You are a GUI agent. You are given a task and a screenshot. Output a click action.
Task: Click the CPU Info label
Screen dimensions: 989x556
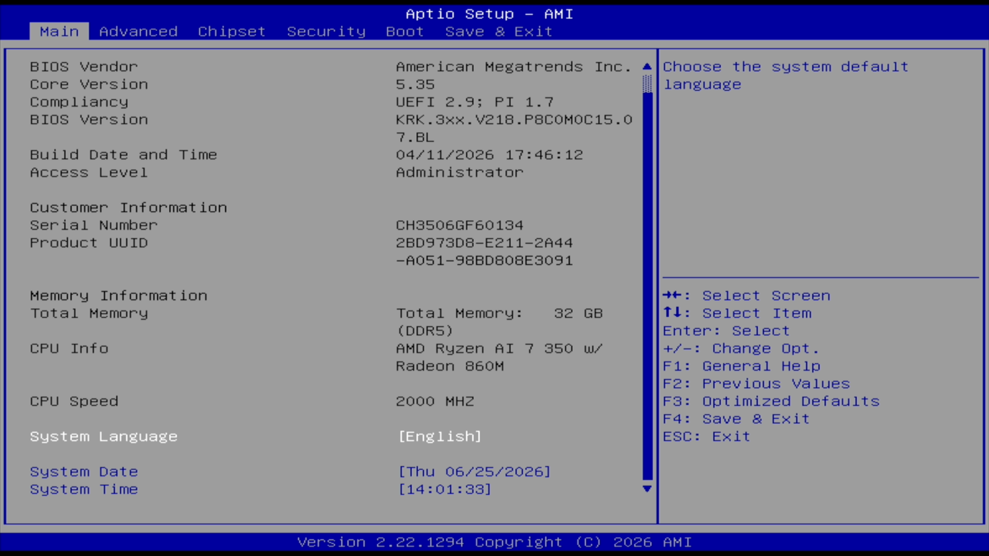pos(69,348)
